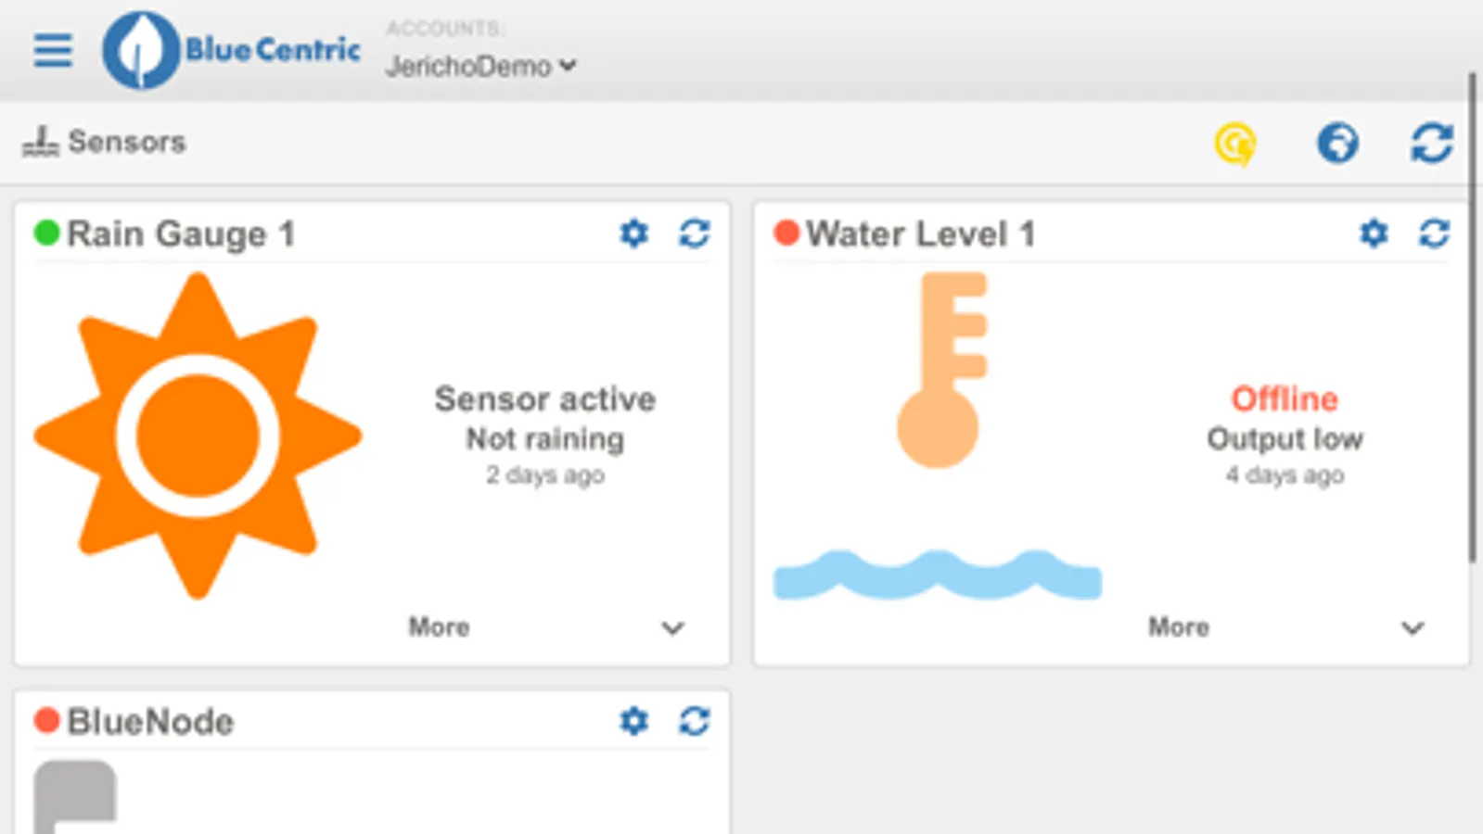Click the blue globe icon

point(1337,144)
